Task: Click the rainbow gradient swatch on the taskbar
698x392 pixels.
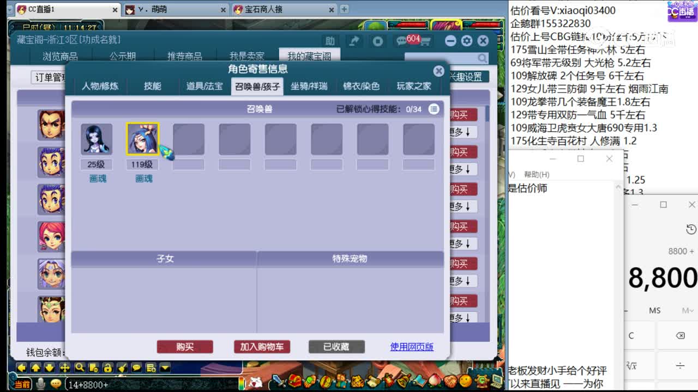Action: pyautogui.click(x=242, y=384)
